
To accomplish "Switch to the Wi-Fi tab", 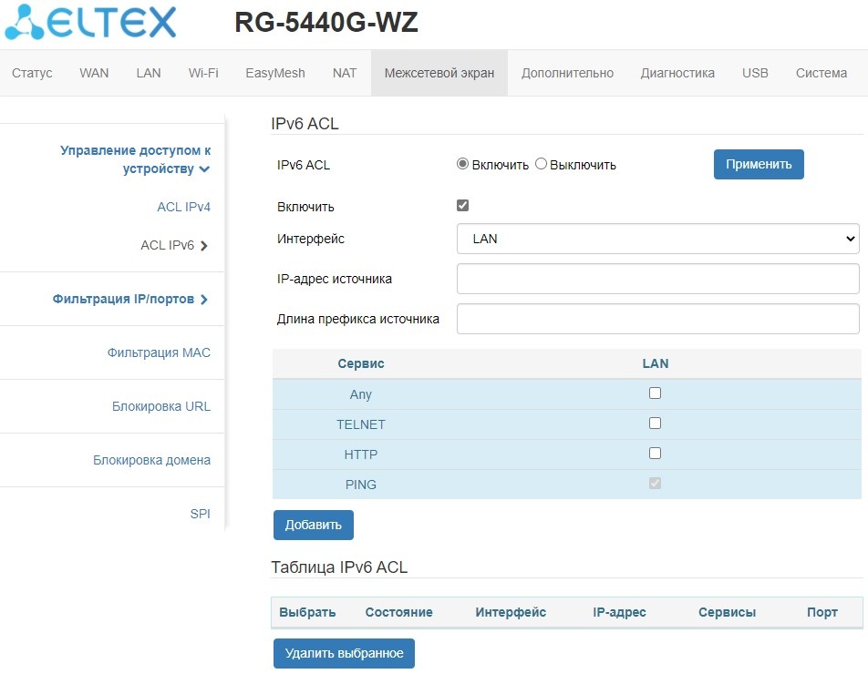I will pyautogui.click(x=203, y=73).
